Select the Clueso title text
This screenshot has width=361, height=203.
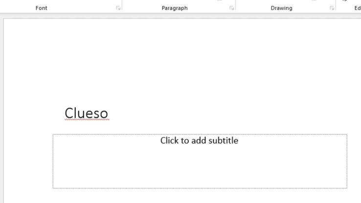[86, 113]
